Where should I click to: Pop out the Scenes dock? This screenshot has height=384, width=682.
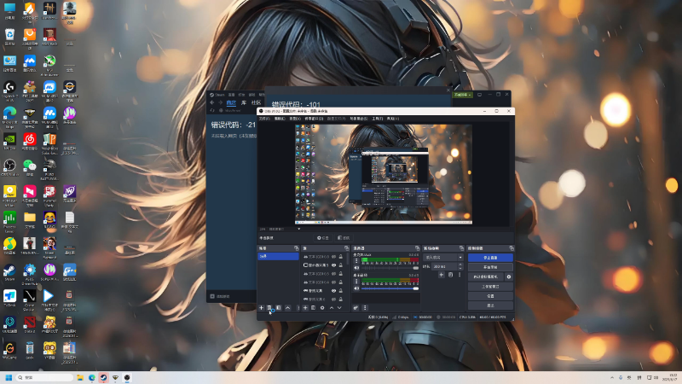click(x=297, y=248)
